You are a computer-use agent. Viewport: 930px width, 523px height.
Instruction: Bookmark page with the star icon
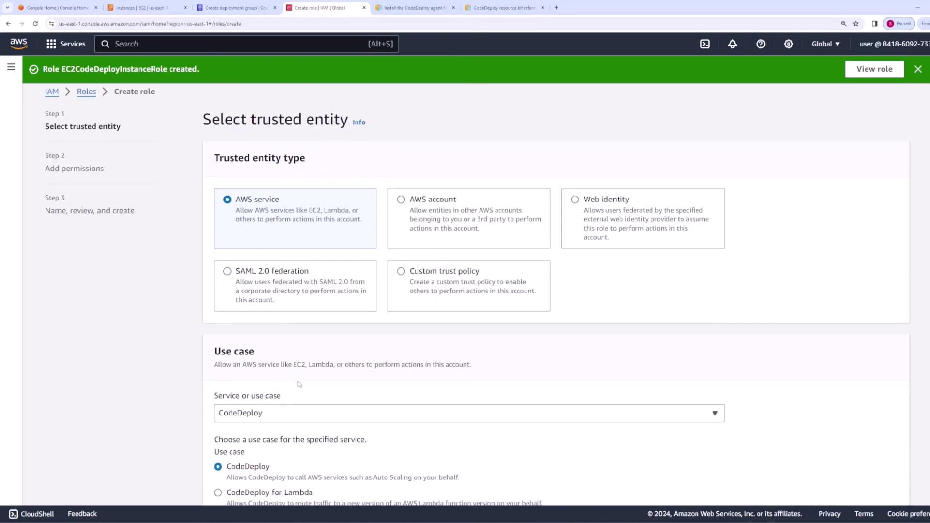(x=856, y=23)
